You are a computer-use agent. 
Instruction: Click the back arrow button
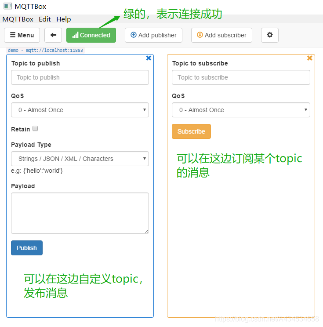53,35
